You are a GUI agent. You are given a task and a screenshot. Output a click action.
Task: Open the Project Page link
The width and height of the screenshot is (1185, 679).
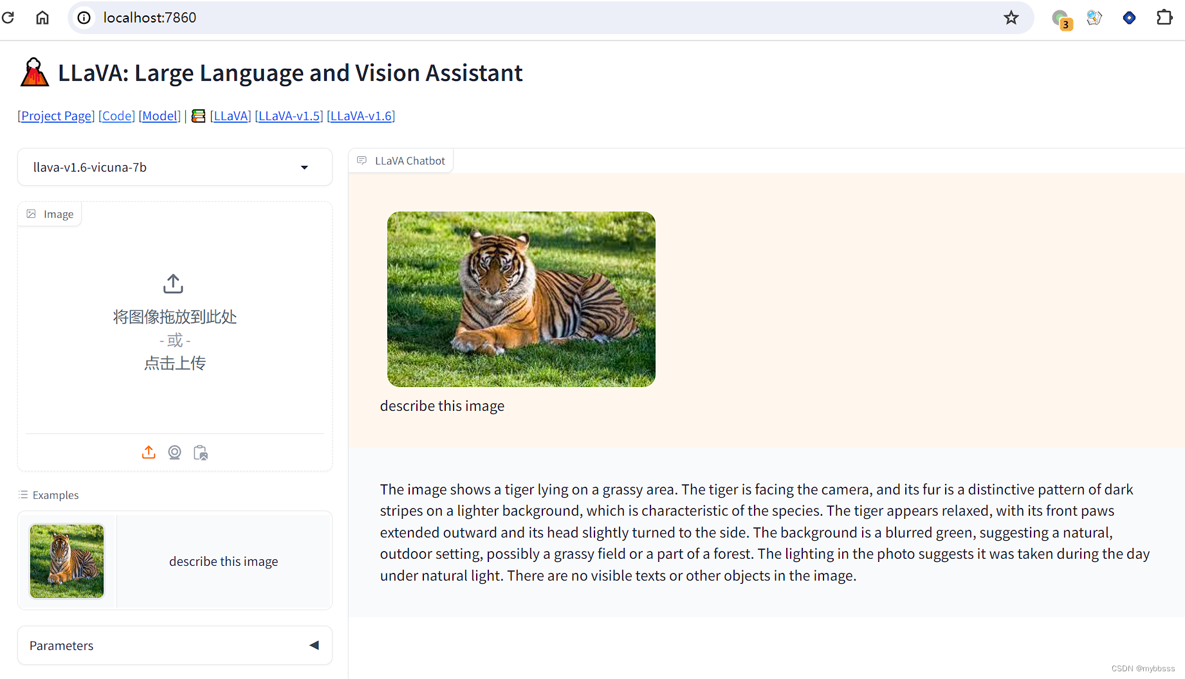(x=57, y=116)
